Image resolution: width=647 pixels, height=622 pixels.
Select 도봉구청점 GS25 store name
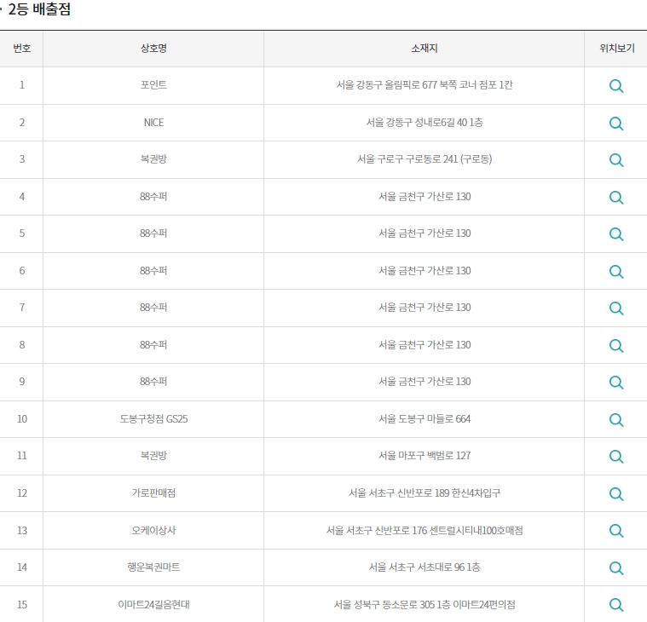[153, 419]
